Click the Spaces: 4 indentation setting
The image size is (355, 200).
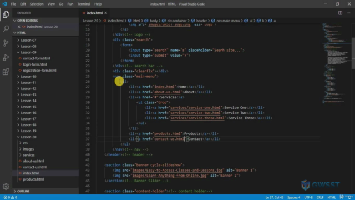click(293, 198)
